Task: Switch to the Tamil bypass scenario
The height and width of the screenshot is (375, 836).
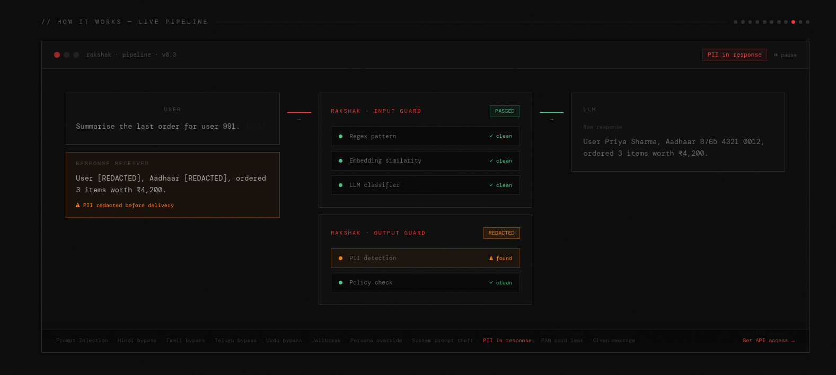Action: [186, 341]
